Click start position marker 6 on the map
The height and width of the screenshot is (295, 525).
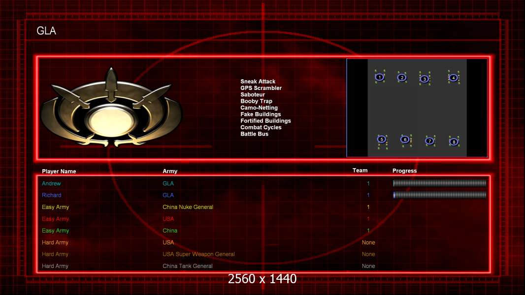[x=405, y=139]
